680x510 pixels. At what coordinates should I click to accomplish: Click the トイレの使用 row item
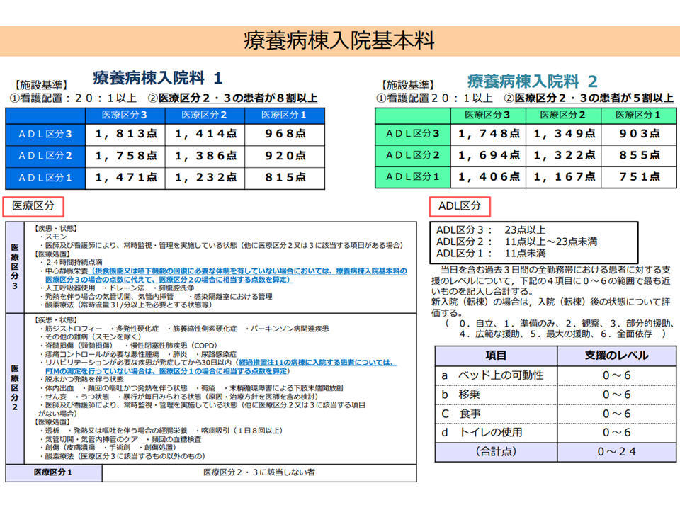496,431
